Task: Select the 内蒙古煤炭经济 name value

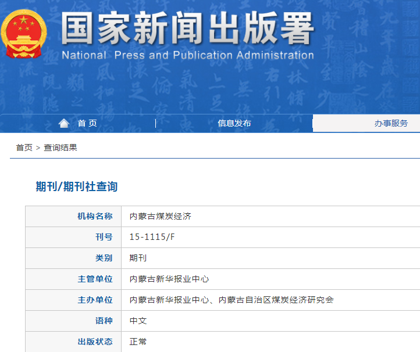Action: 160,216
